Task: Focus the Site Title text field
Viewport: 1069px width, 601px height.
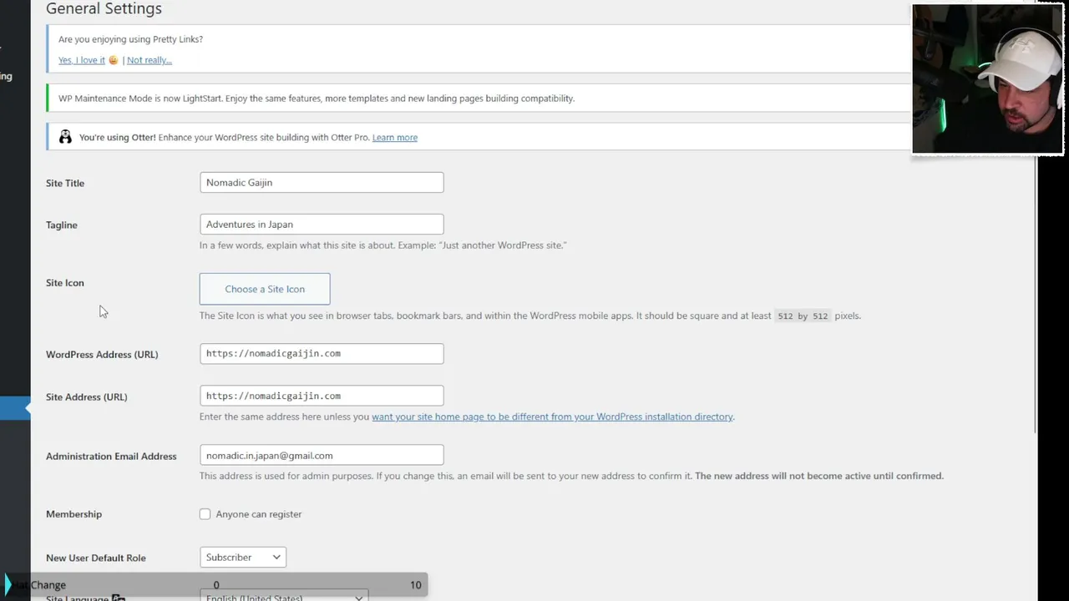Action: tap(322, 183)
